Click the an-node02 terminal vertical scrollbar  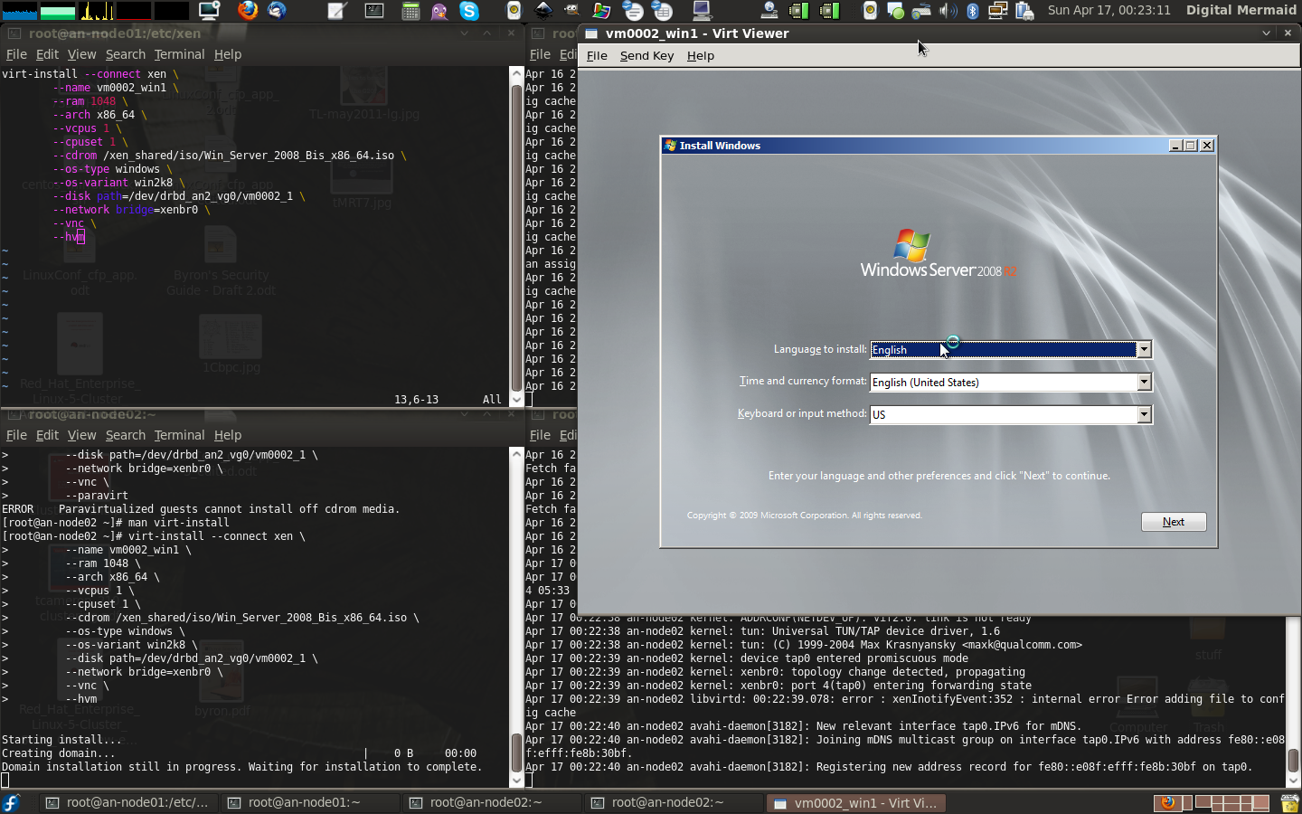point(516,618)
